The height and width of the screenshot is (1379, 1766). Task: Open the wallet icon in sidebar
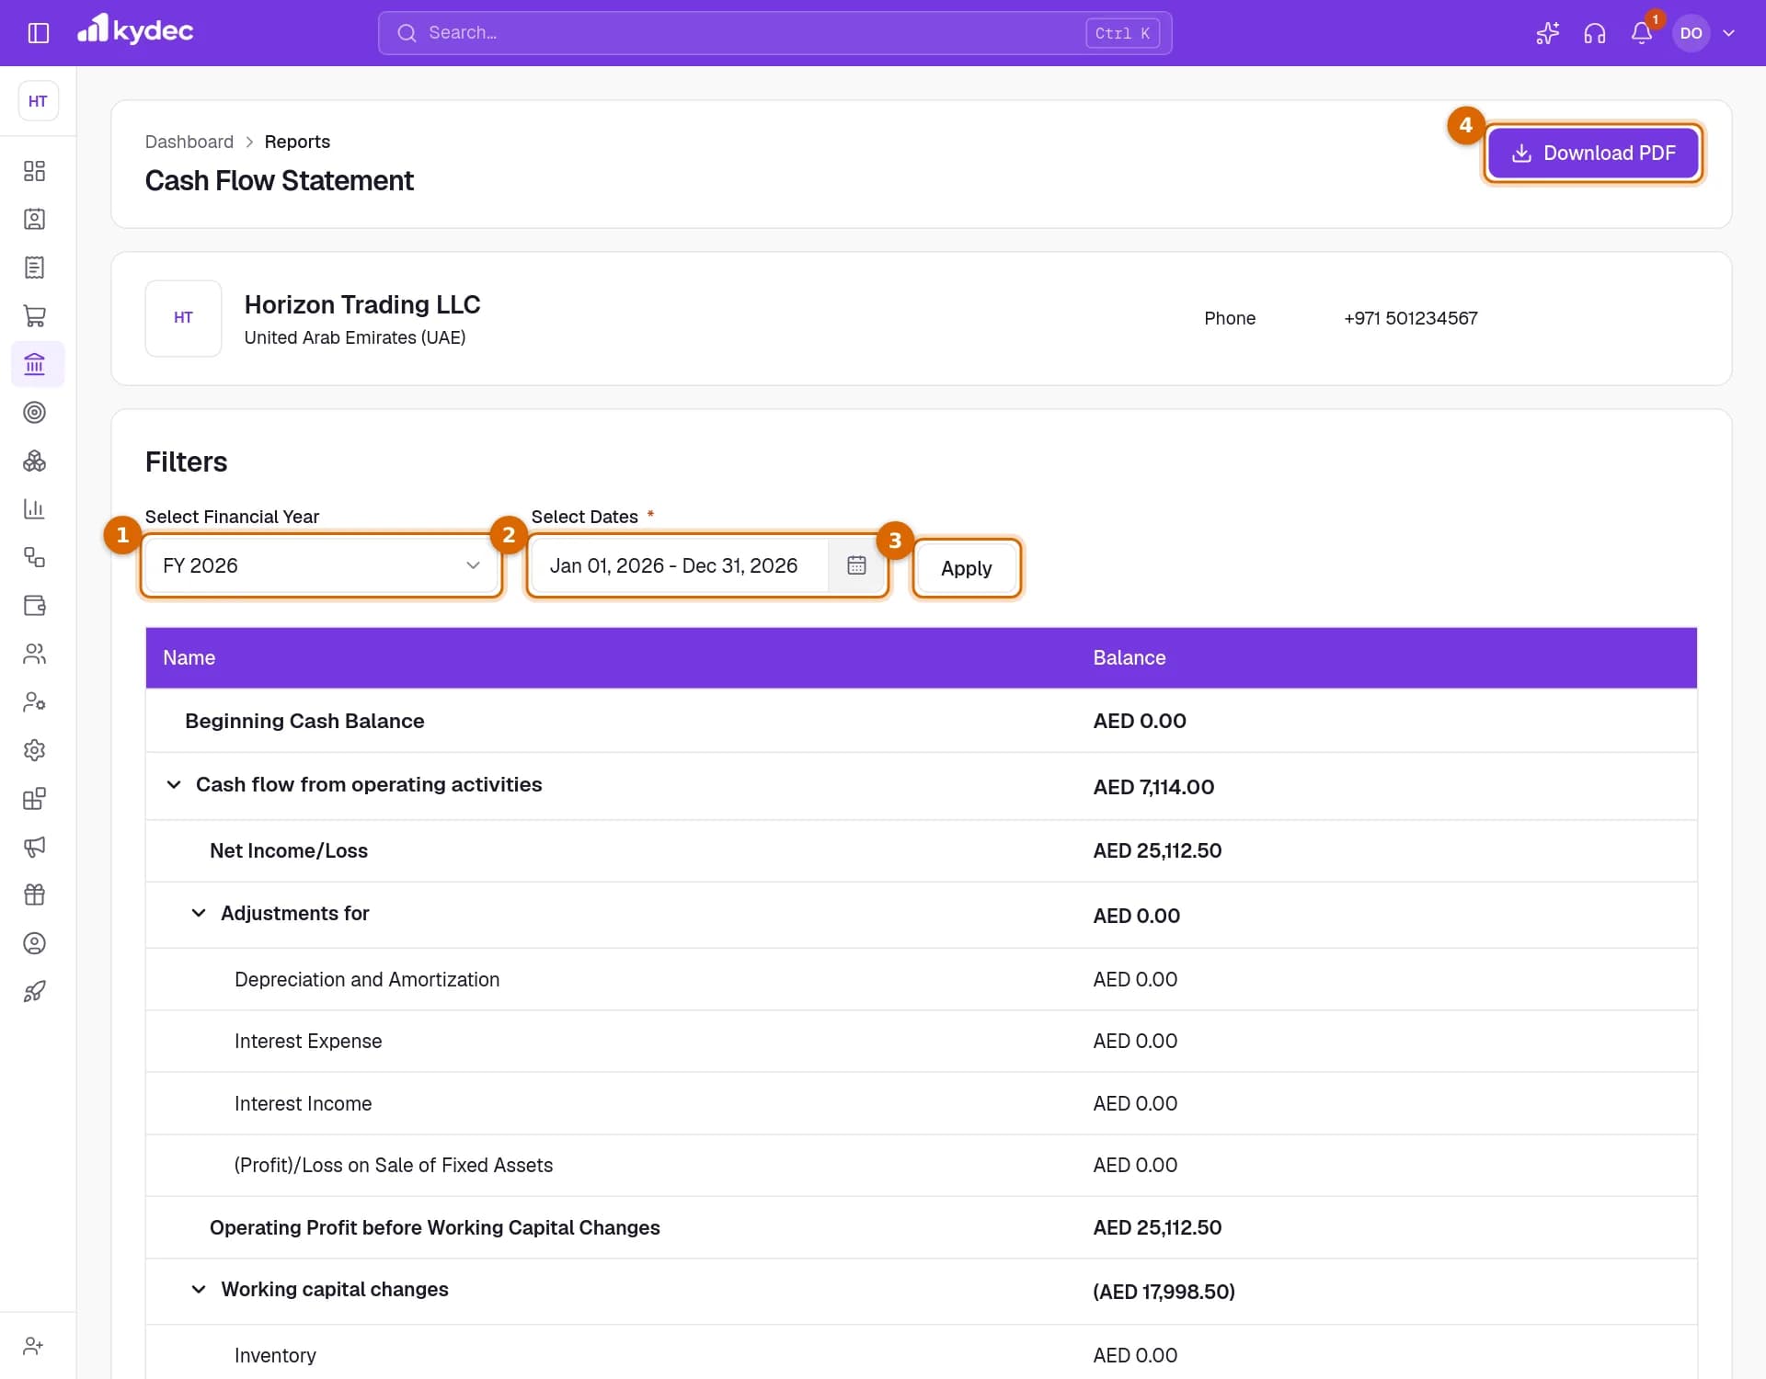click(34, 605)
